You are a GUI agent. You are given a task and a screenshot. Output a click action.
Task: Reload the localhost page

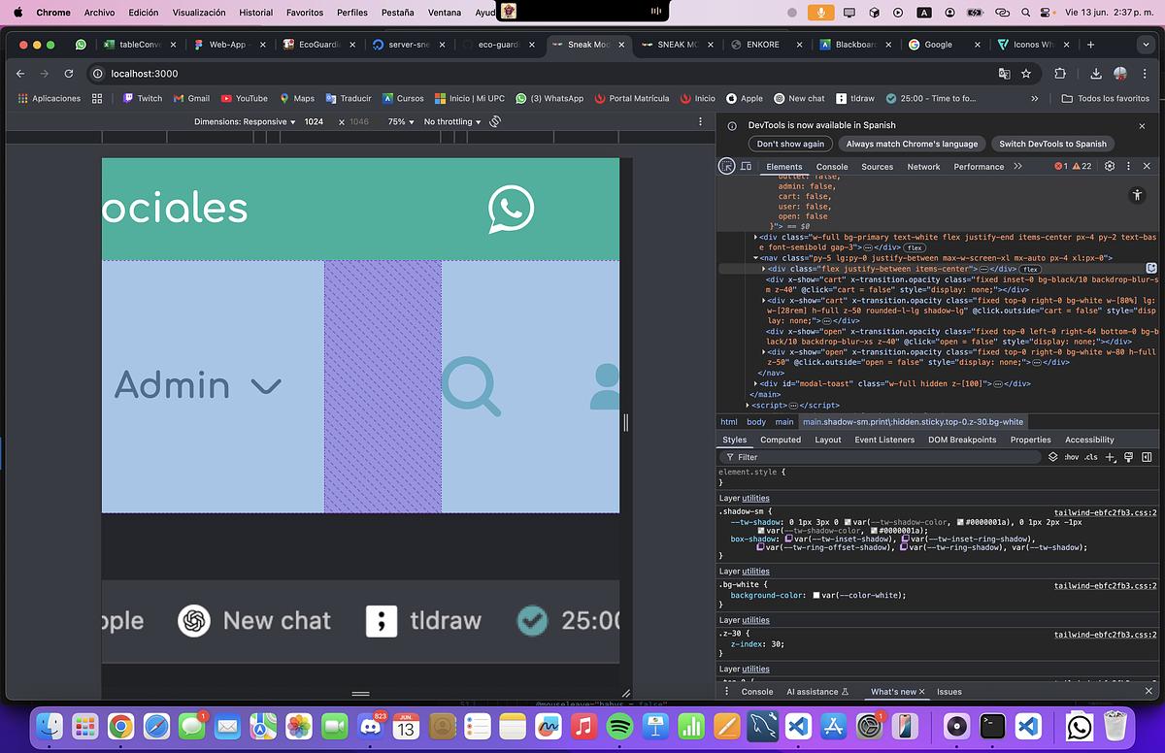click(69, 73)
